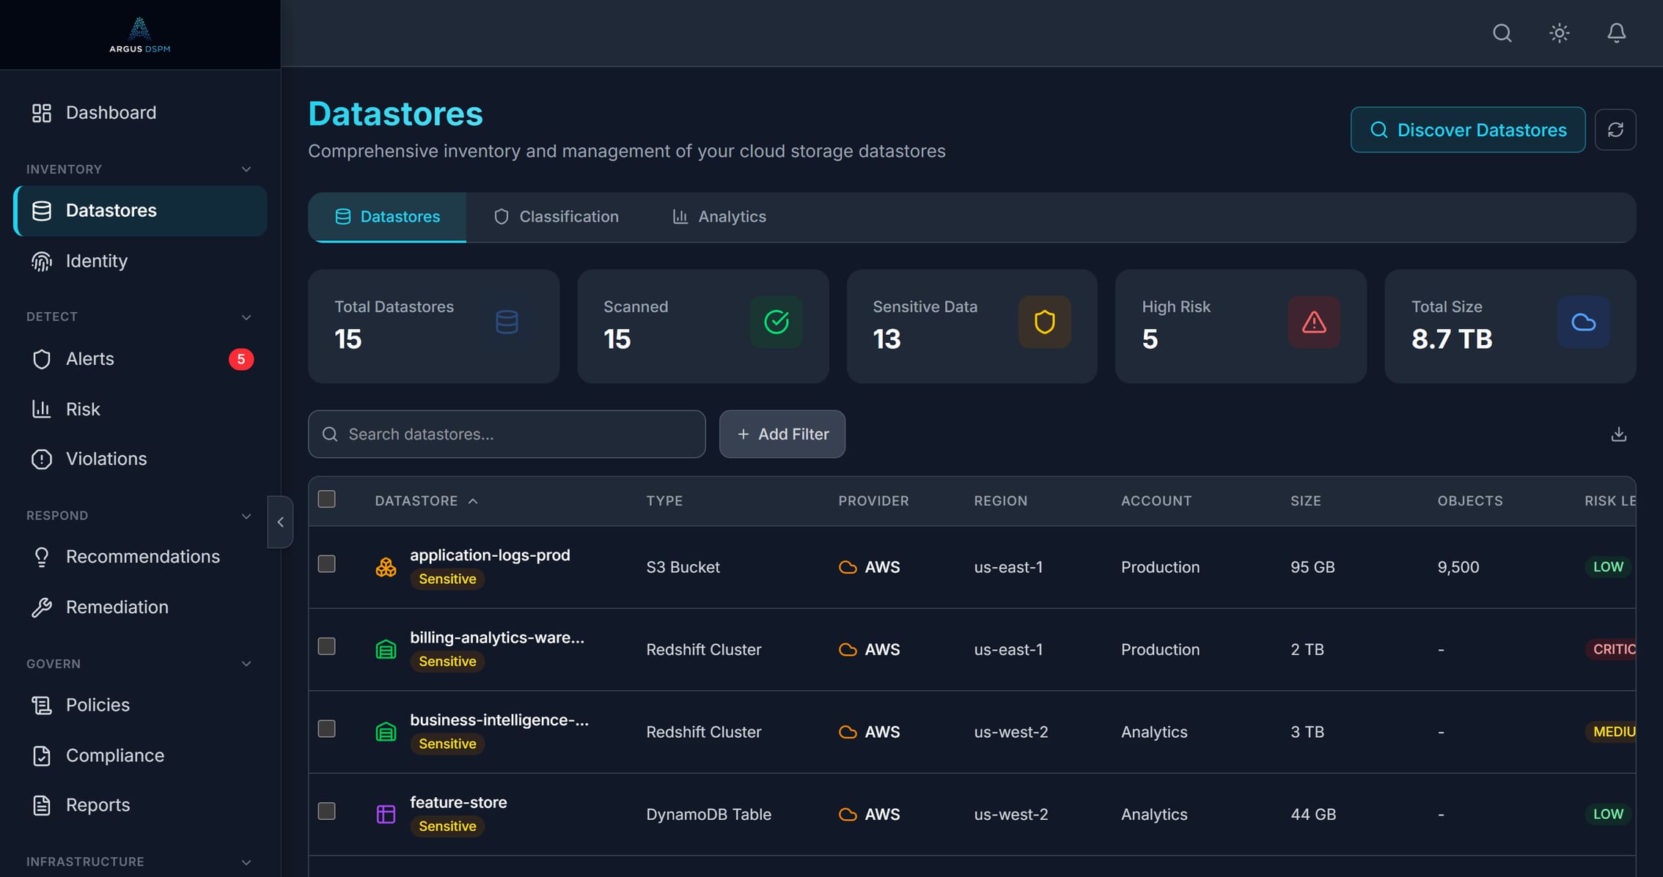Click the ACCOUNT column header
The width and height of the screenshot is (1663, 877).
pyautogui.click(x=1156, y=501)
